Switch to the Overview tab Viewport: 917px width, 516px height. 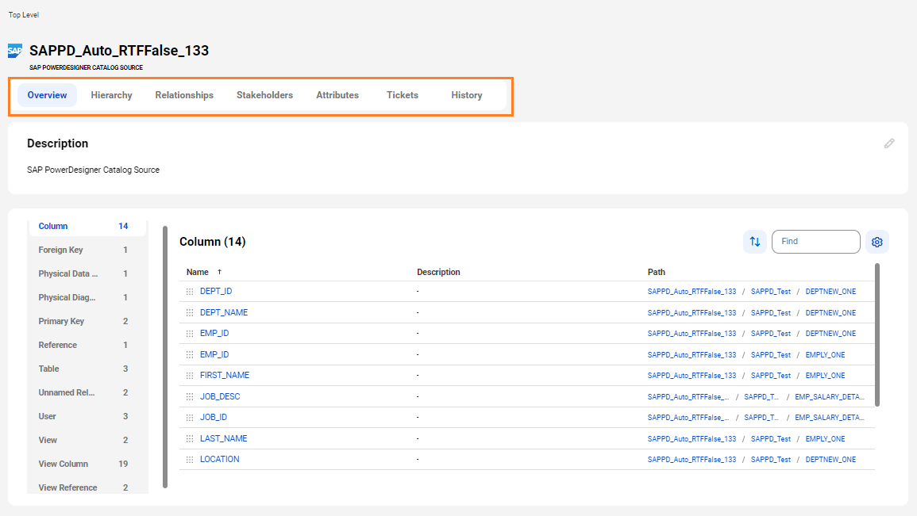tap(48, 95)
